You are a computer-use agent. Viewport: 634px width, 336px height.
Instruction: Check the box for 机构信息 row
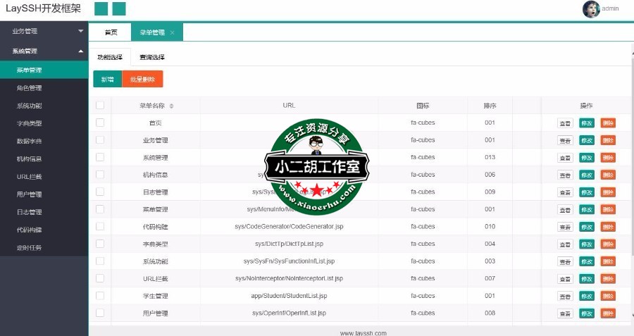pos(100,175)
